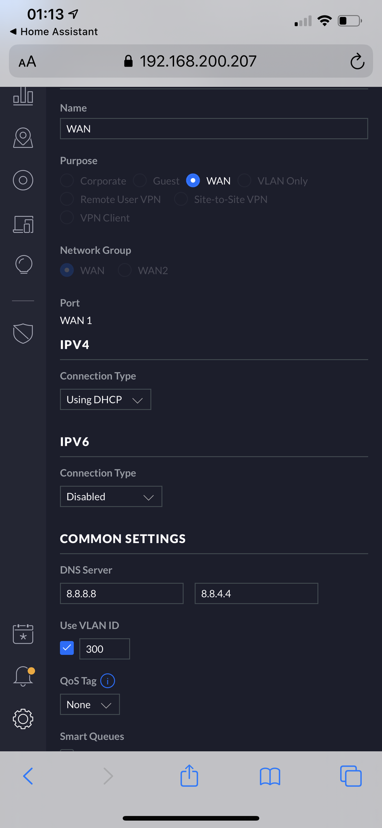Return to the Home Assistant app

pyautogui.click(x=53, y=31)
